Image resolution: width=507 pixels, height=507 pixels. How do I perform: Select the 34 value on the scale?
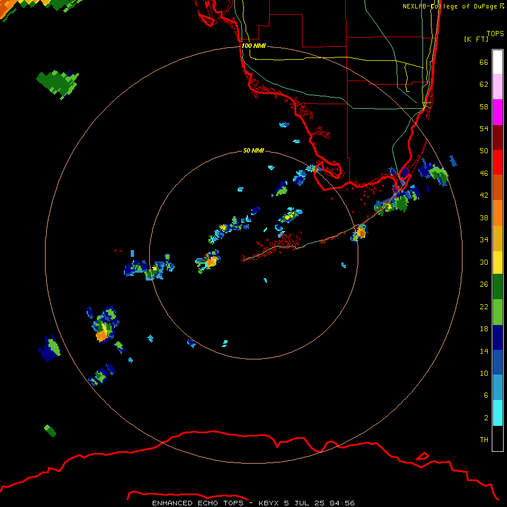coord(484,240)
